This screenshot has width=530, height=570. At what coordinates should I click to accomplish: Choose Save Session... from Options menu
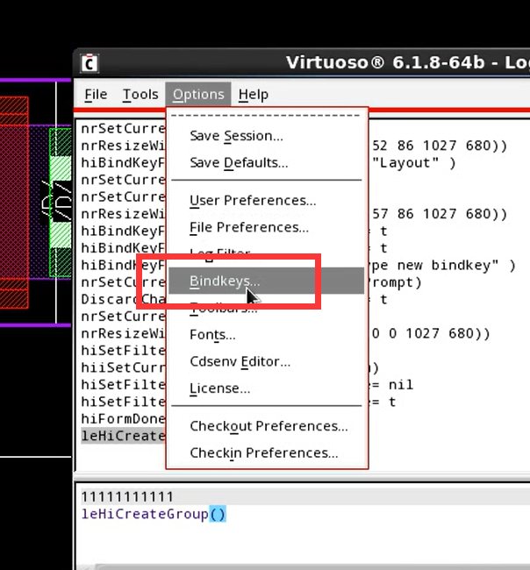pyautogui.click(x=236, y=136)
